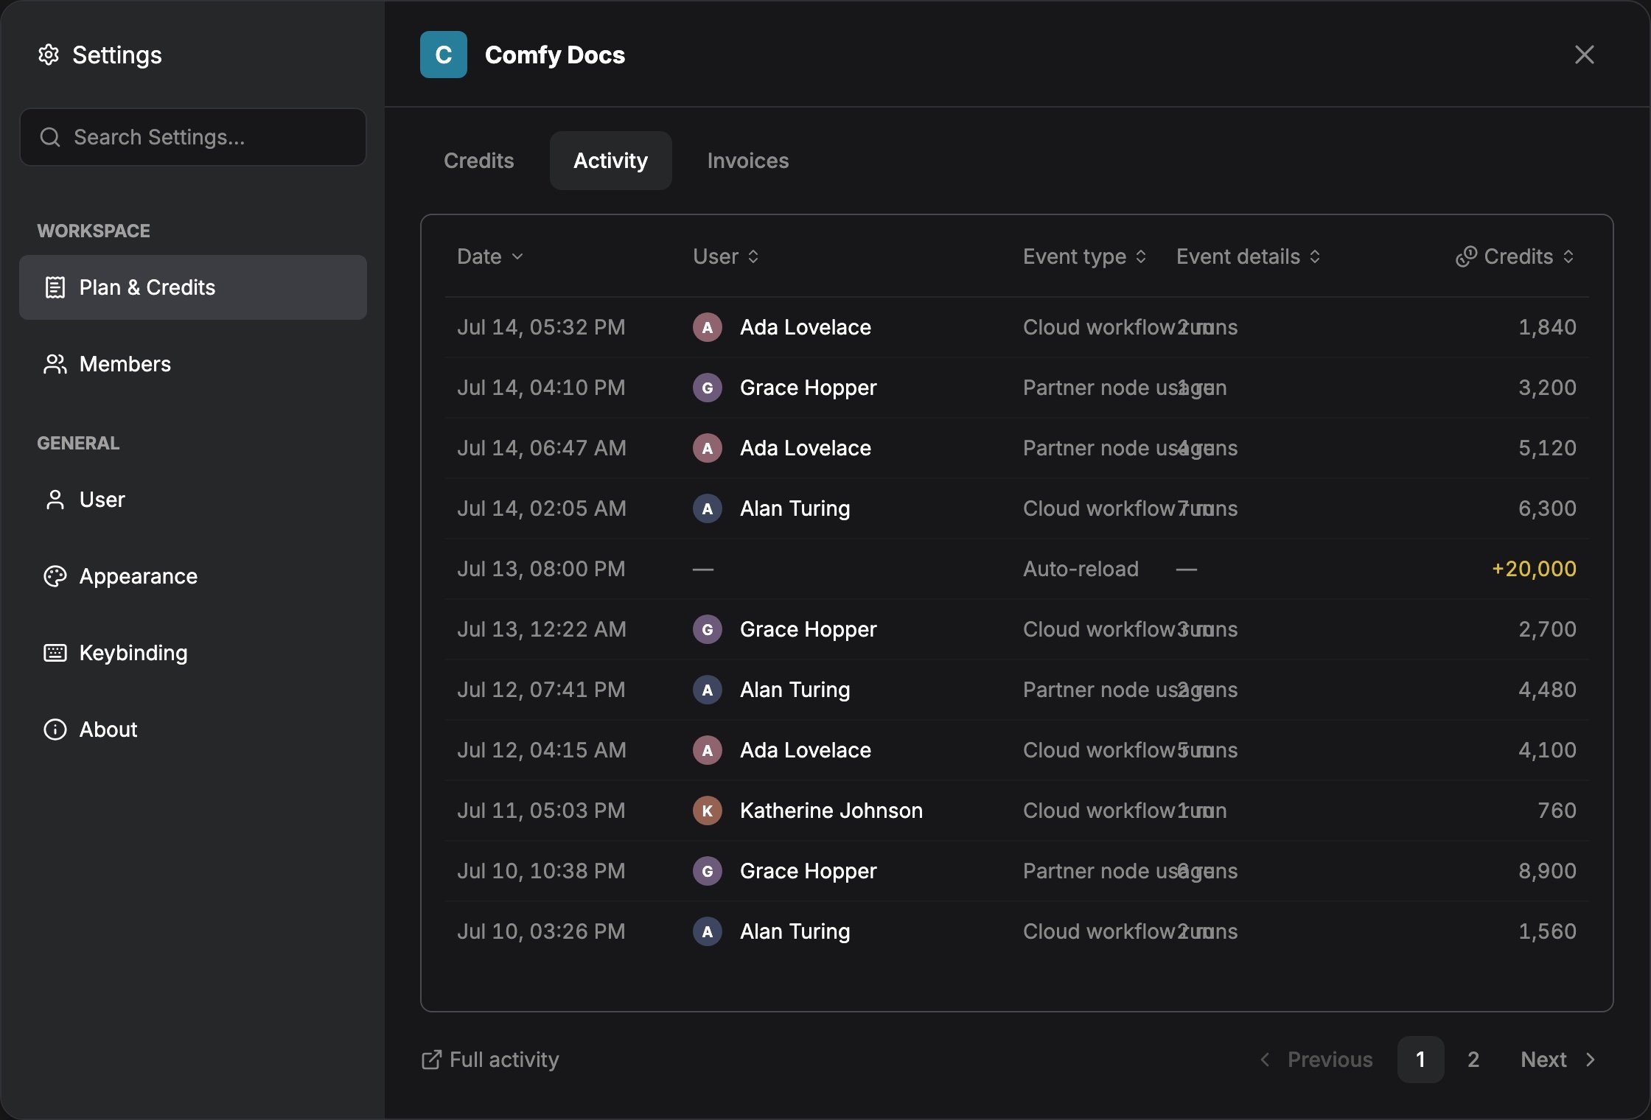Click the Members people icon
The image size is (1651, 1120).
click(55, 364)
